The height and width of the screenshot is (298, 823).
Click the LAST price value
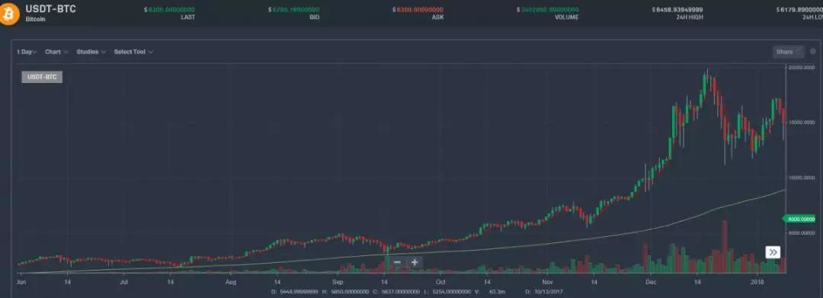click(169, 10)
